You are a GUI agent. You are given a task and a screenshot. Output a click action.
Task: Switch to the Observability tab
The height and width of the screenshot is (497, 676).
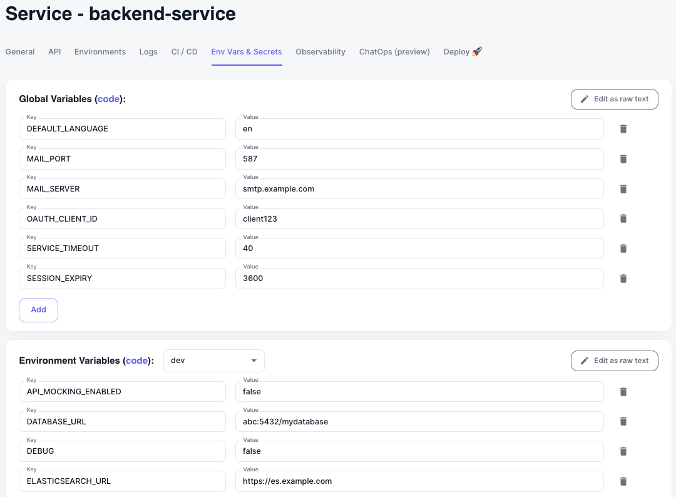click(x=320, y=52)
